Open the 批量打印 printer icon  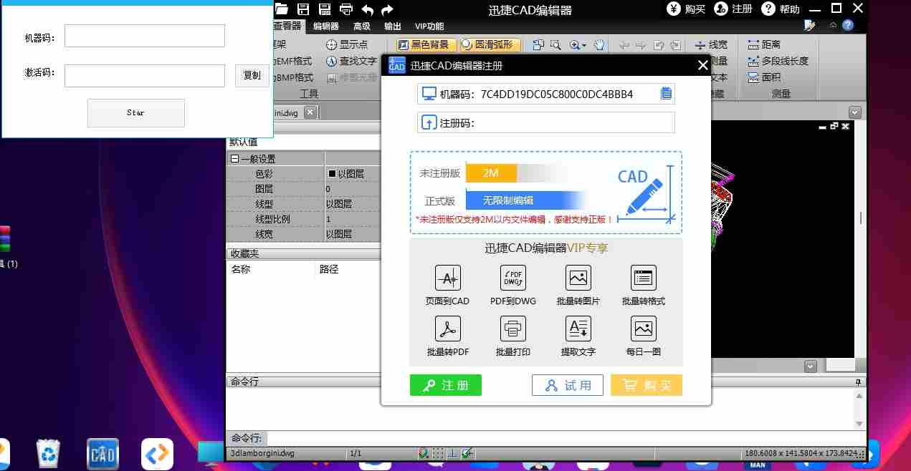(x=513, y=329)
